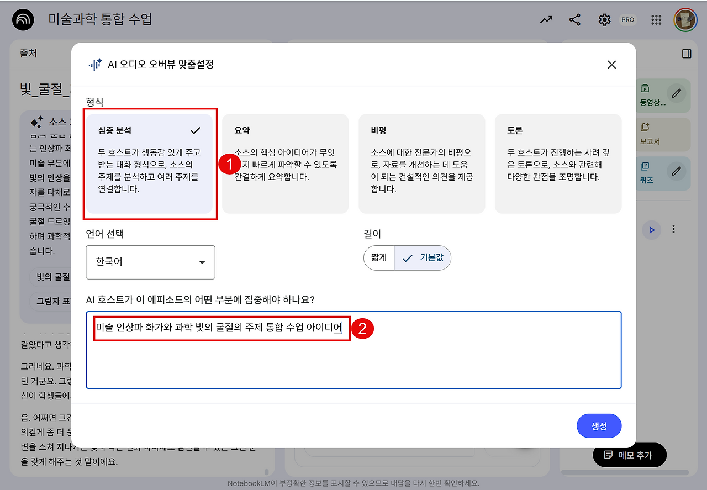Click the notebook title 미술과학 통합 수업

(x=100, y=20)
